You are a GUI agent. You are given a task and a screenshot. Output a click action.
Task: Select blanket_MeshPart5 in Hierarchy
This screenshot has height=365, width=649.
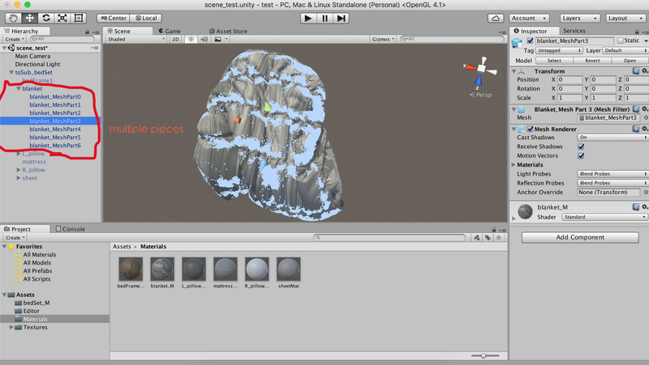[55, 138]
